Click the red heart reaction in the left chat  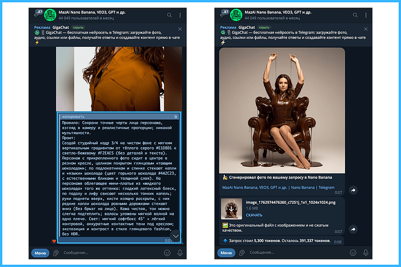point(54,241)
